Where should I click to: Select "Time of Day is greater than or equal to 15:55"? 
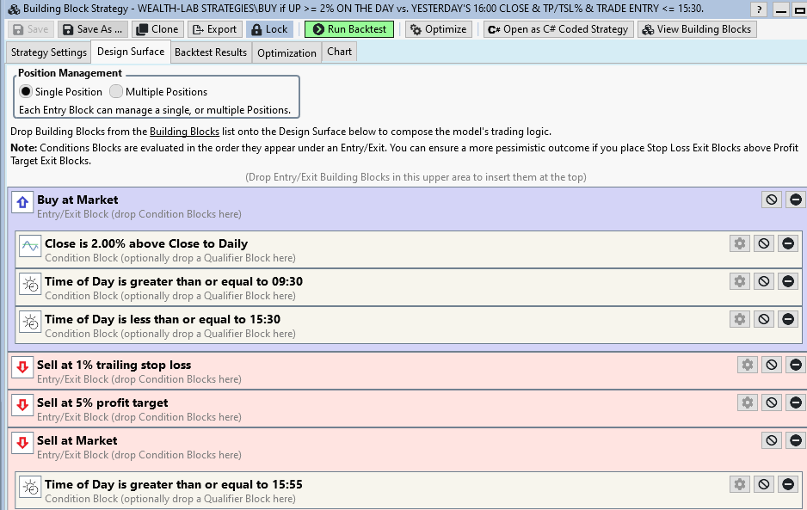(174, 484)
